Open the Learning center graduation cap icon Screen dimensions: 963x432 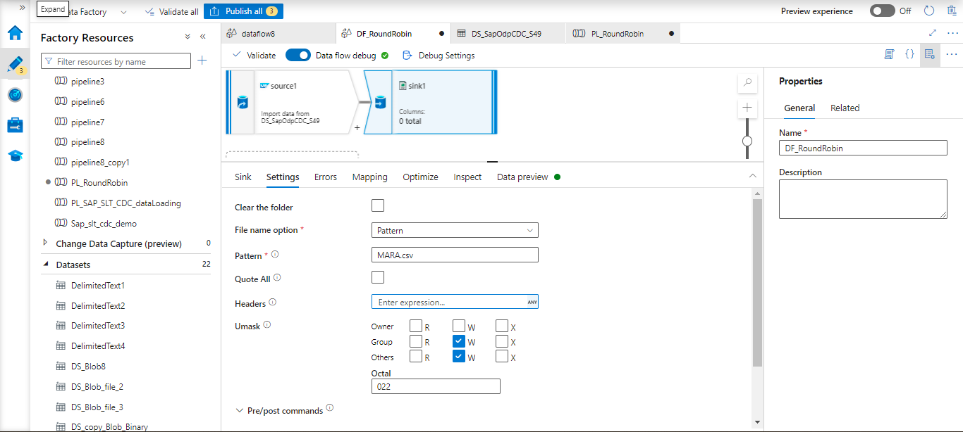click(x=15, y=155)
